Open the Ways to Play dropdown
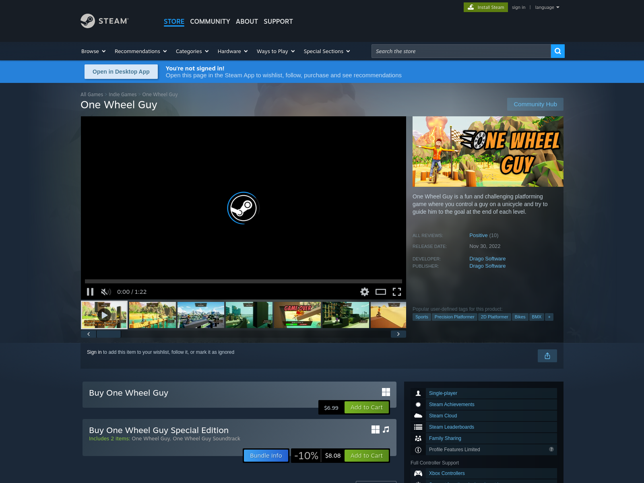 click(276, 51)
